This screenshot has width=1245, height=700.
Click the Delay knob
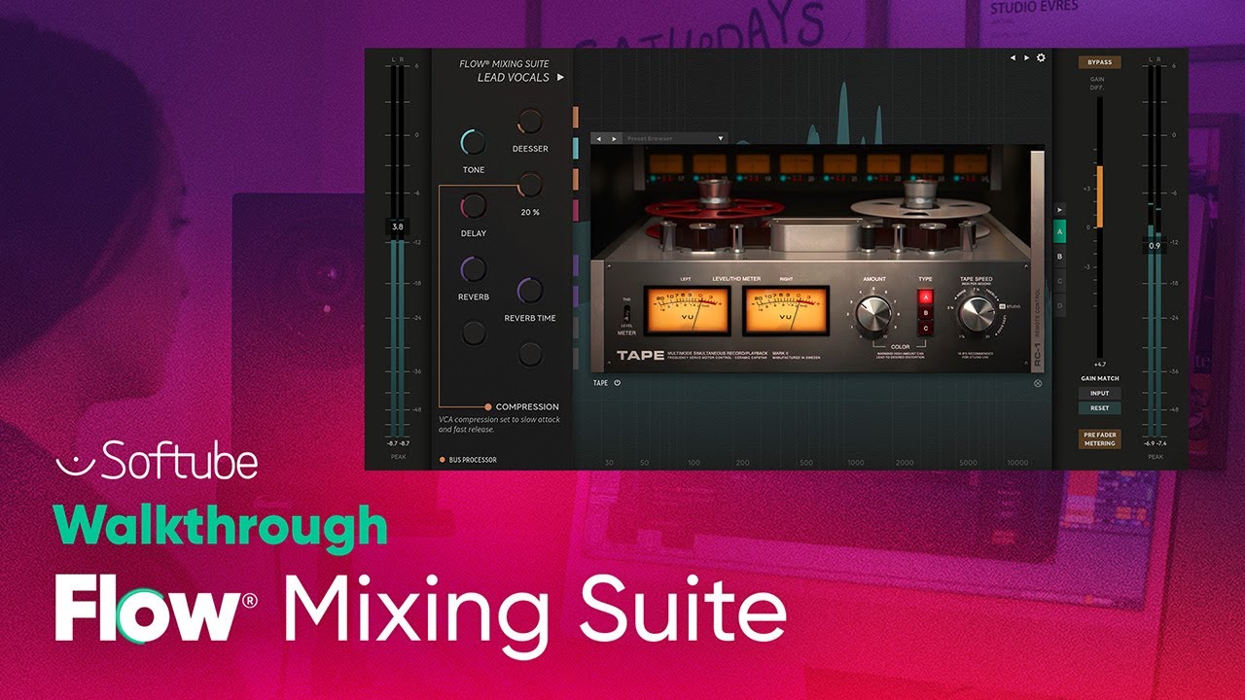474,206
